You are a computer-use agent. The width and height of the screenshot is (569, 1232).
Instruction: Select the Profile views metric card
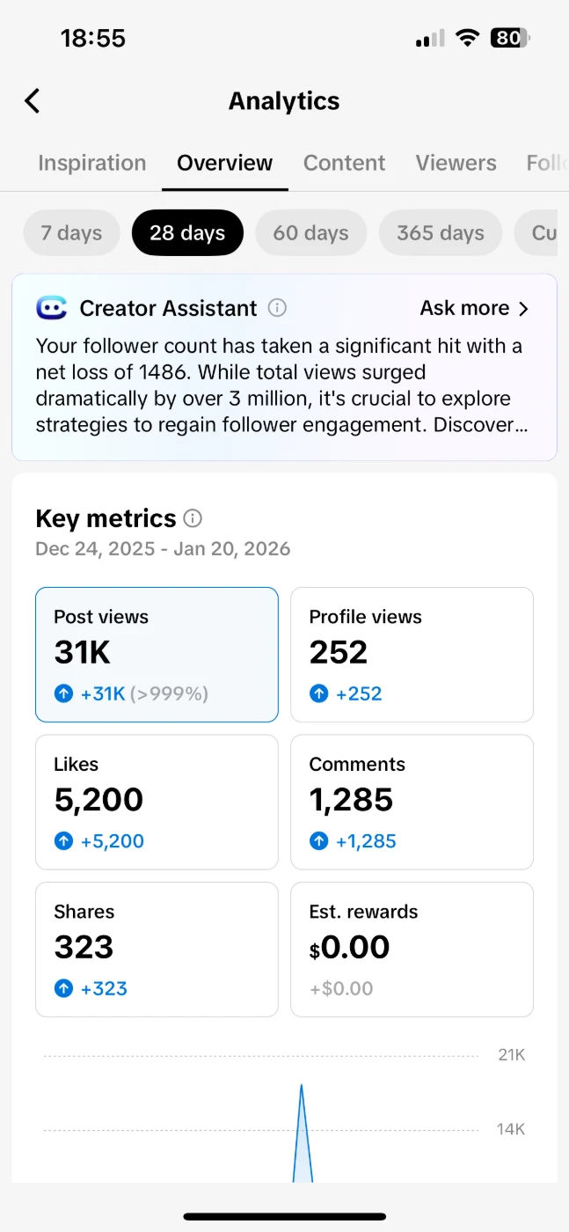click(x=412, y=654)
